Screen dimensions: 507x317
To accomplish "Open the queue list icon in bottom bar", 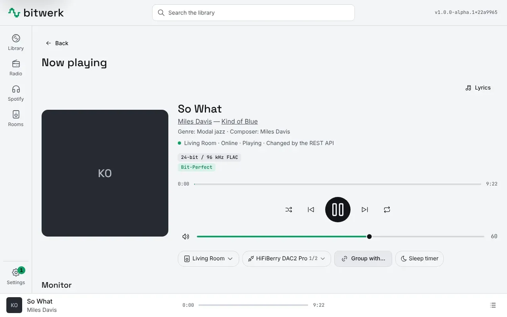I will 493,305.
